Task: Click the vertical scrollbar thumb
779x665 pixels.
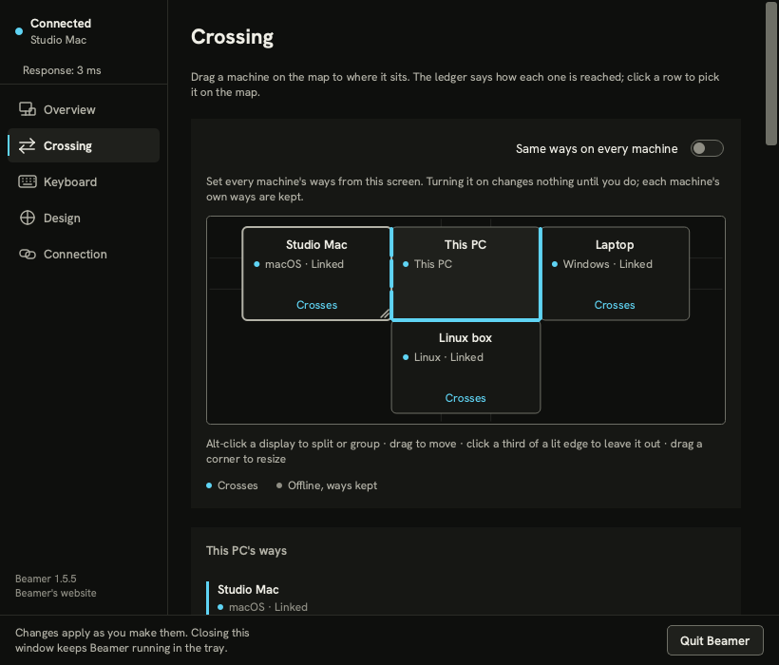Action: 771,73
